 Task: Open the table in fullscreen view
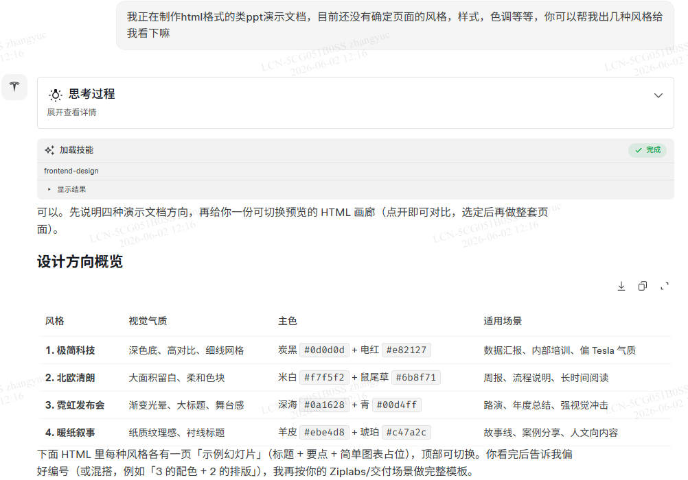[664, 286]
